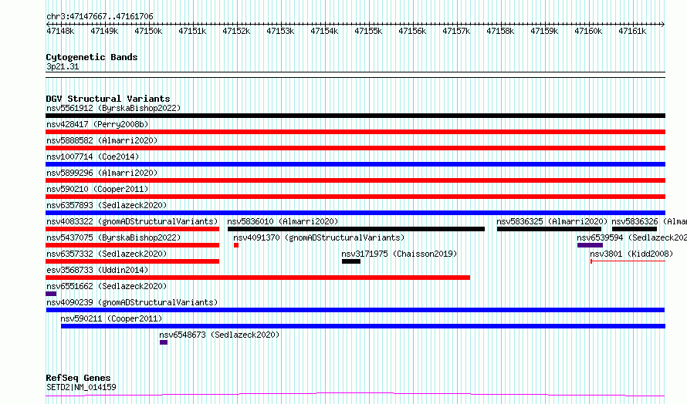Image resolution: width=687 pixels, height=404 pixels.
Task: Click the thin red nsv3801 (Kidd2008) line
Action: click(628, 261)
